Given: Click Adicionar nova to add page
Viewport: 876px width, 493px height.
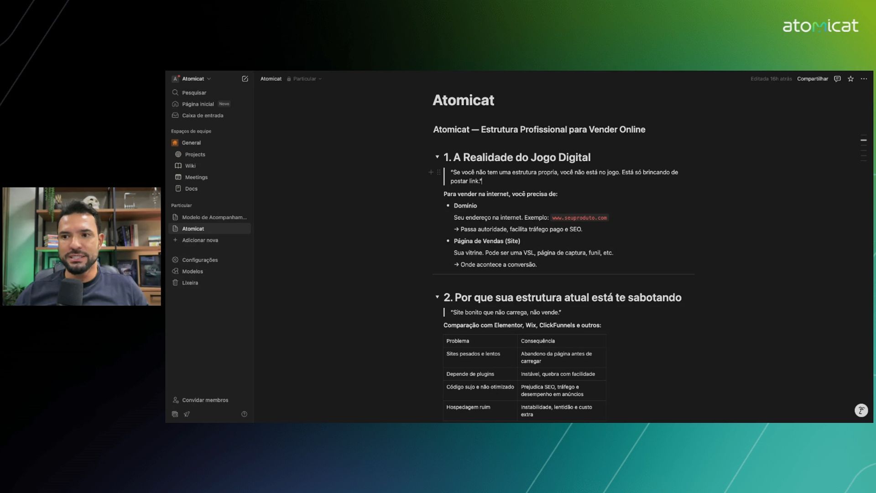Looking at the screenshot, I should pyautogui.click(x=210, y=240).
